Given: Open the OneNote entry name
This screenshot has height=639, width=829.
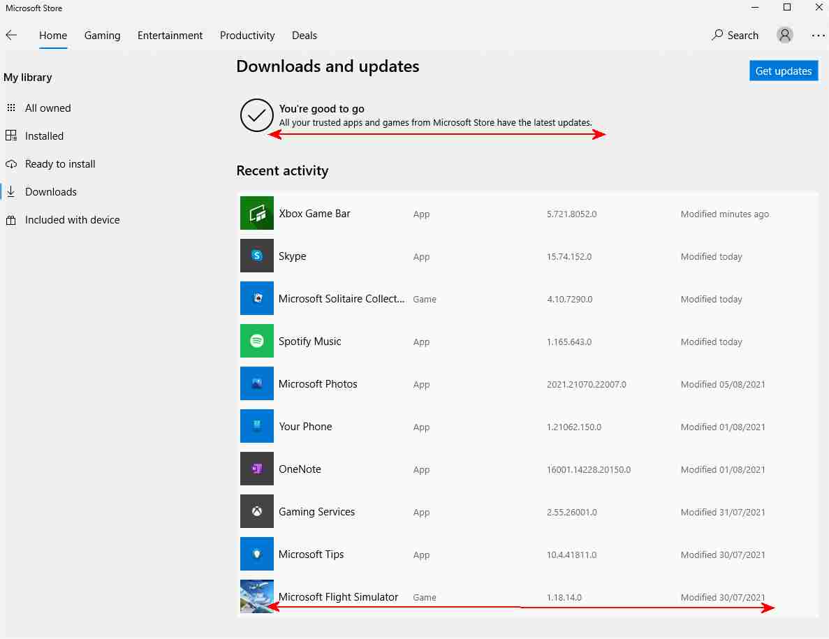Looking at the screenshot, I should [x=300, y=469].
